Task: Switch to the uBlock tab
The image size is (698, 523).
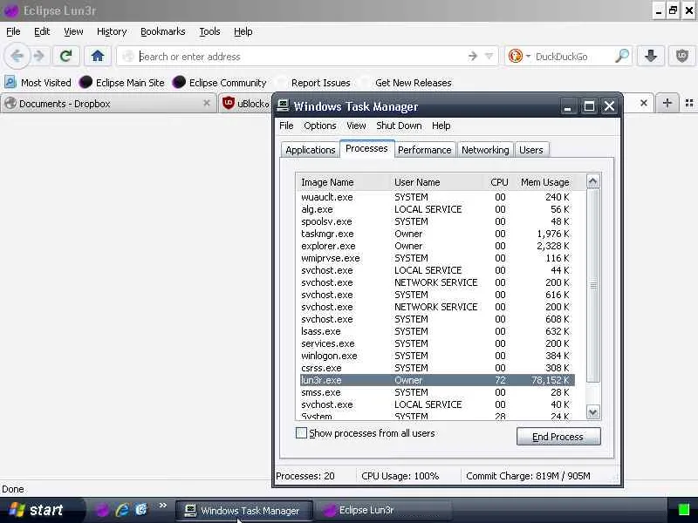Action: tap(246, 103)
